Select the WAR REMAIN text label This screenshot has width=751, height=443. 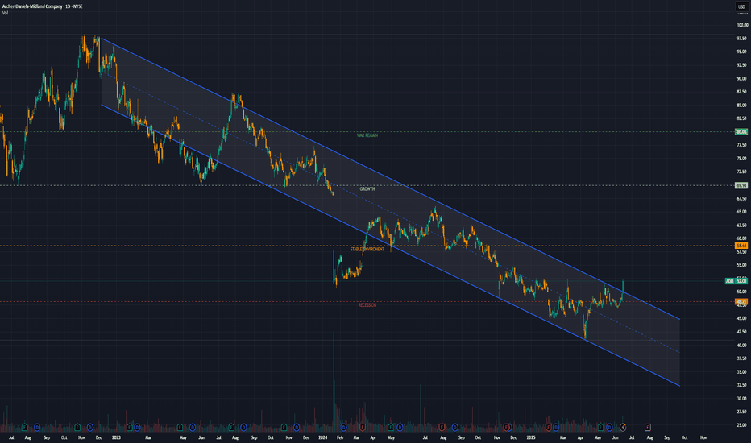(367, 135)
